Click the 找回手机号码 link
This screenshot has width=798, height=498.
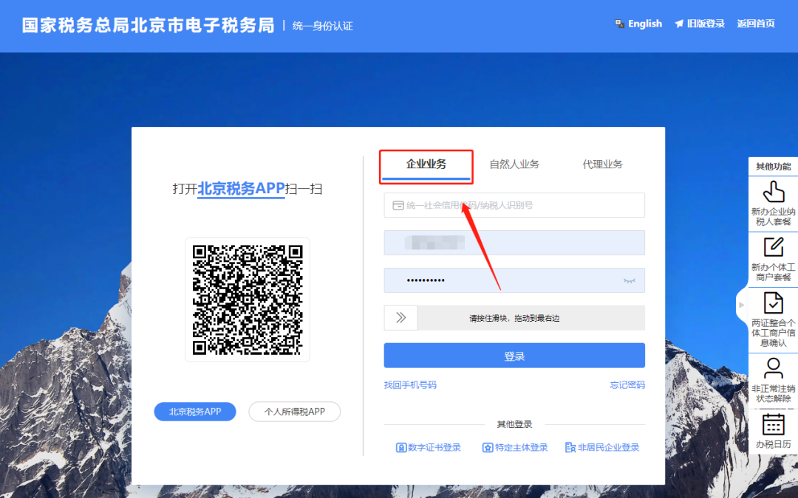(x=410, y=384)
